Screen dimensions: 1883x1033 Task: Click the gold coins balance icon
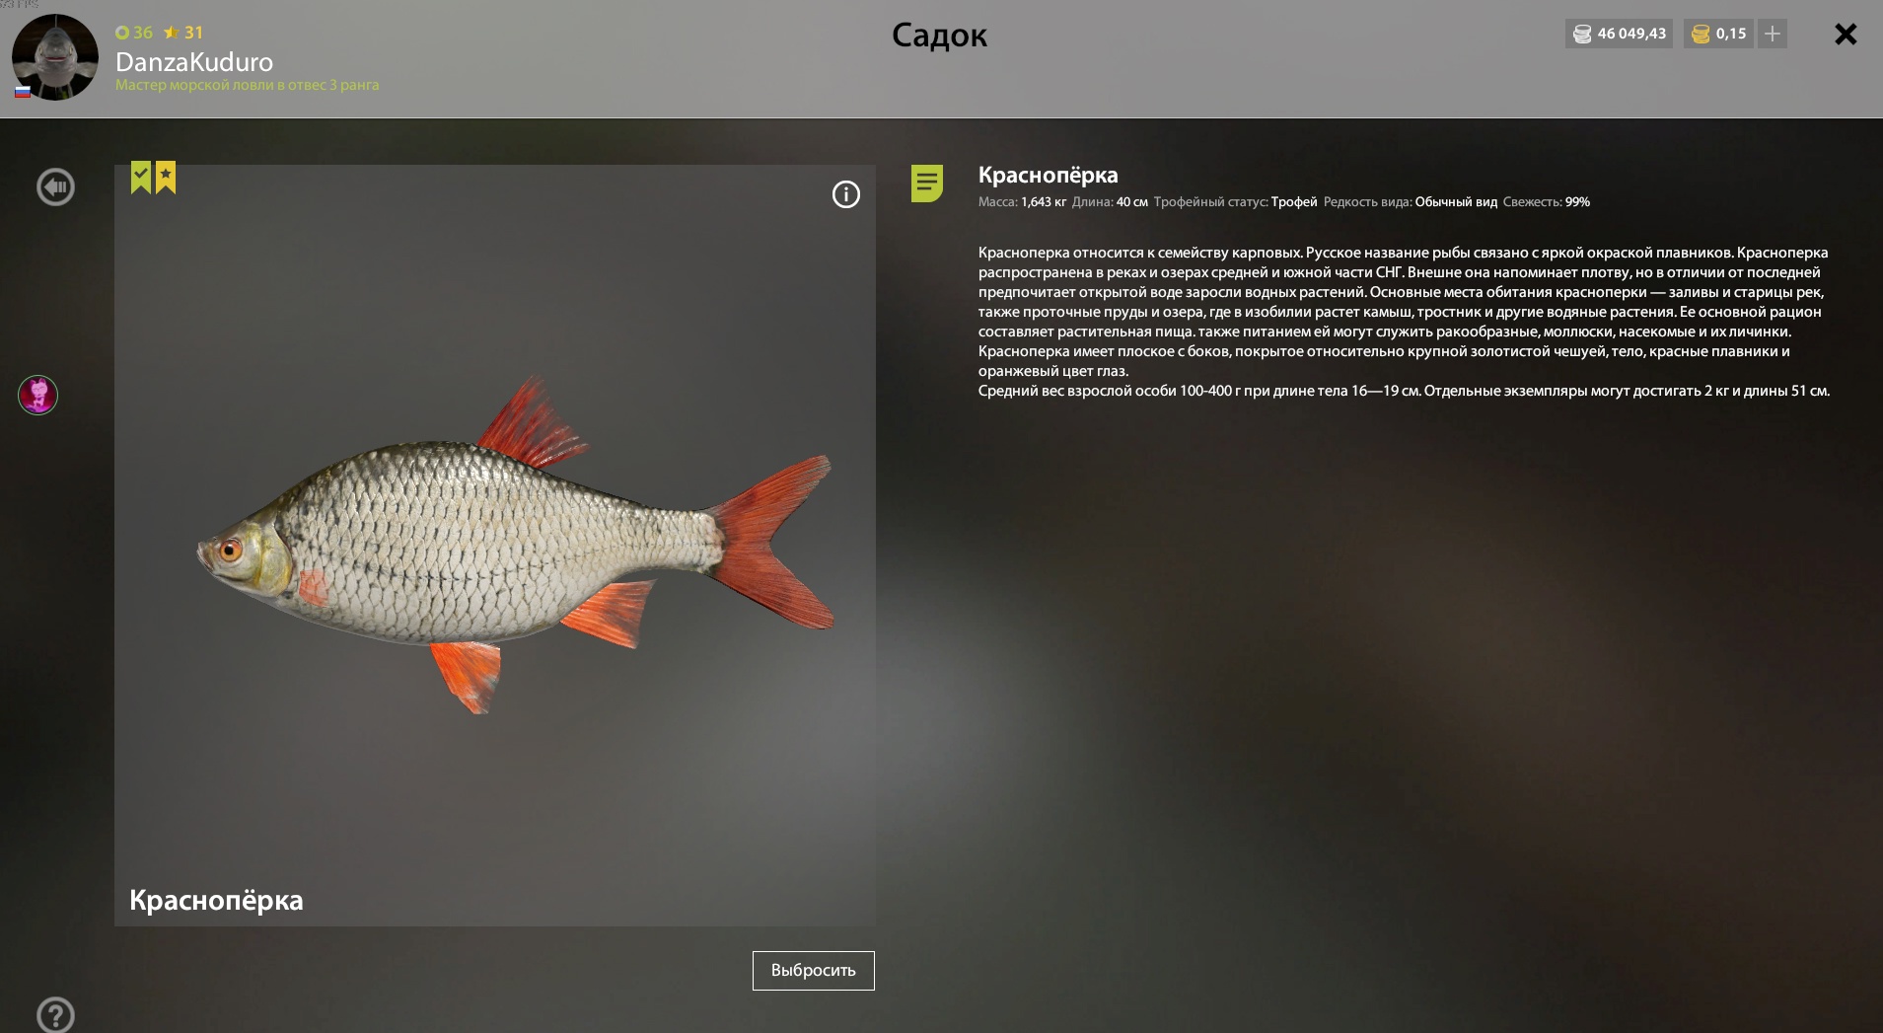(1701, 34)
